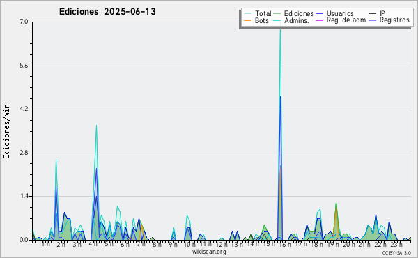Click the '18 h' x-axis label

pyautogui.click(x=317, y=244)
